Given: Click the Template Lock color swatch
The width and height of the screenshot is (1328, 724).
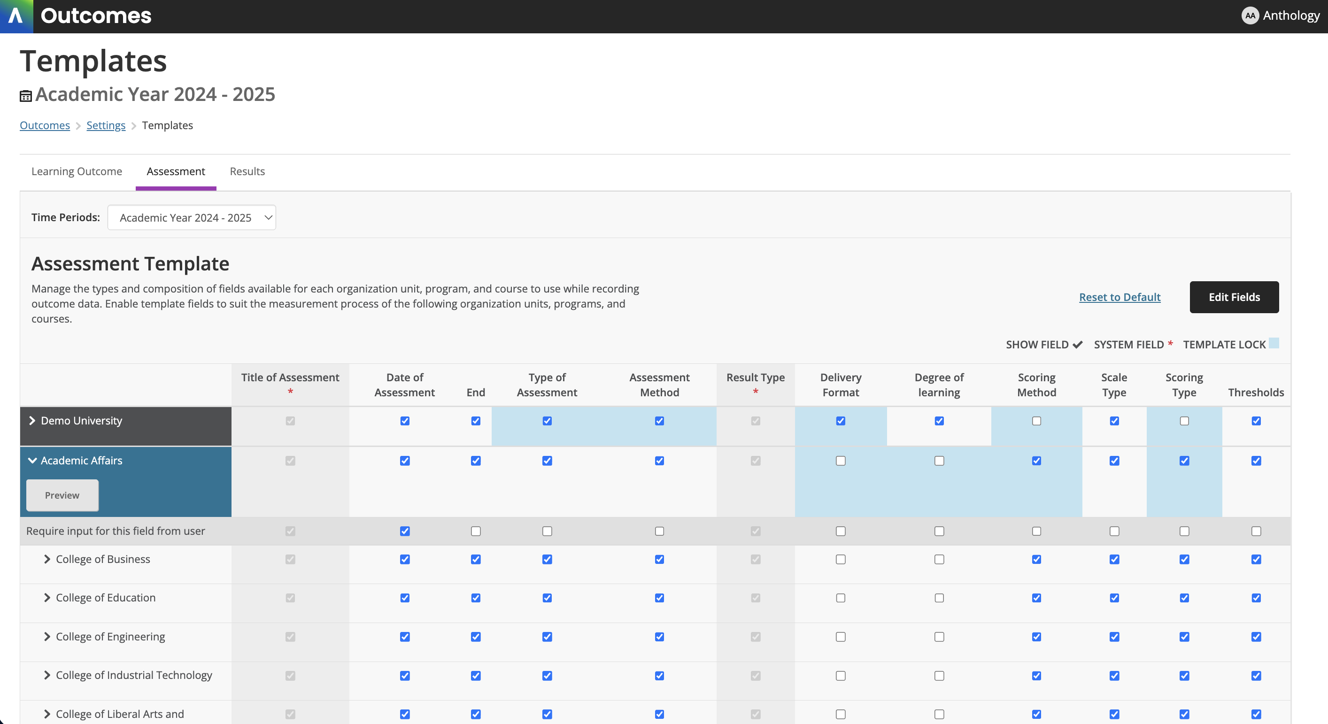Looking at the screenshot, I should pyautogui.click(x=1274, y=343).
